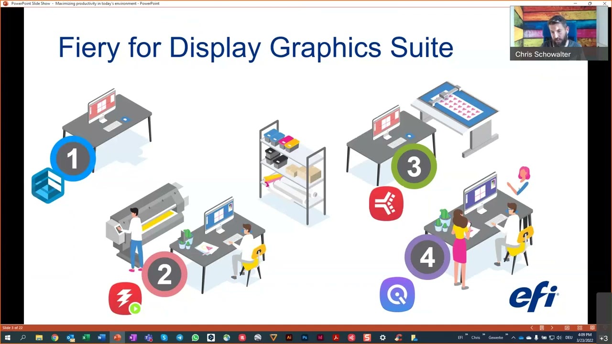Open the see-all-slides button between arrows

click(x=542, y=328)
